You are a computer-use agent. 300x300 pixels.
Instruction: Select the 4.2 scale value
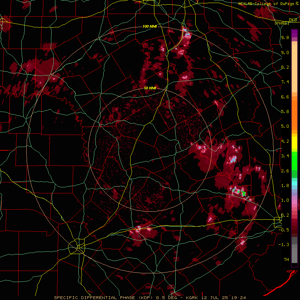tap(285, 141)
